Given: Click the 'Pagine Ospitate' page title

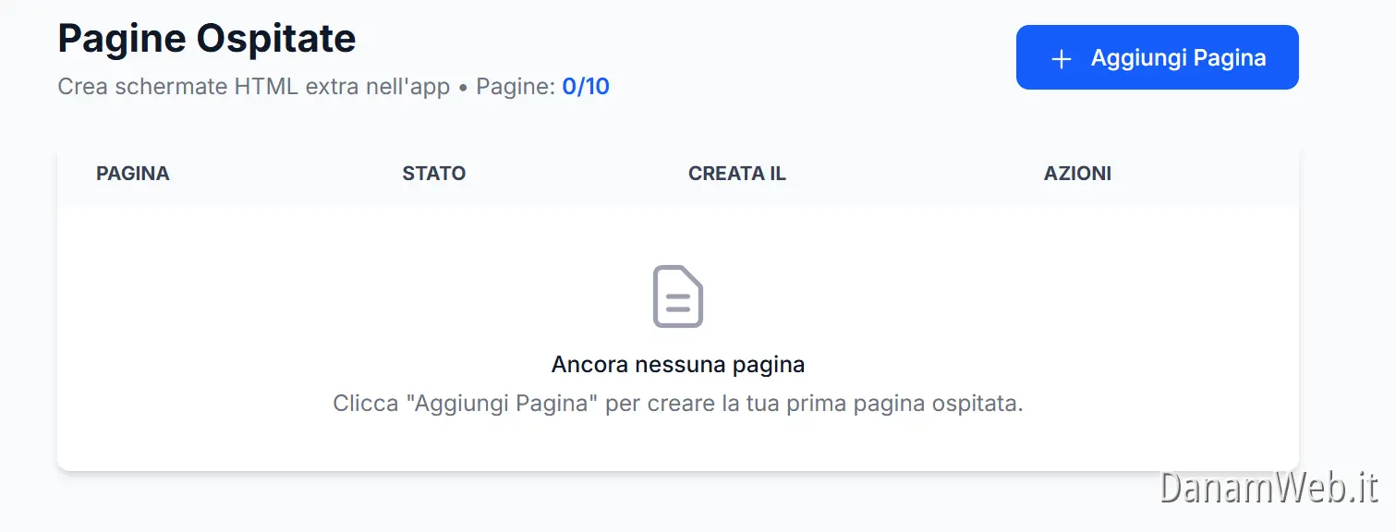Looking at the screenshot, I should point(206,38).
